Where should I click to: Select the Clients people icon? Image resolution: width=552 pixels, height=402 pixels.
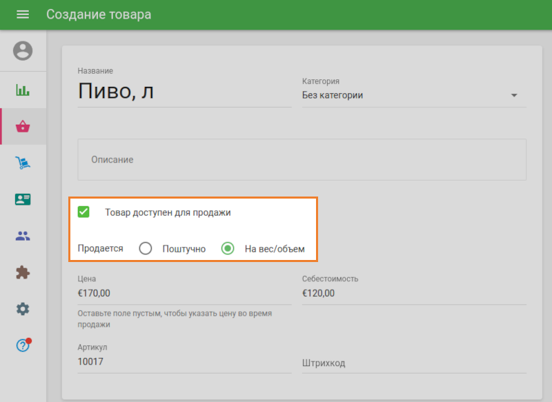click(x=23, y=236)
